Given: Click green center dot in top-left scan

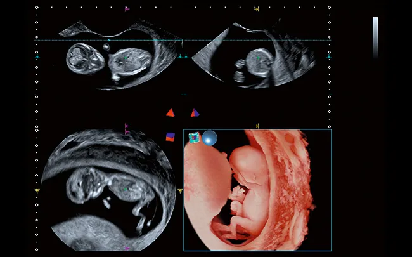Looking at the screenshot, I should coord(127,57).
